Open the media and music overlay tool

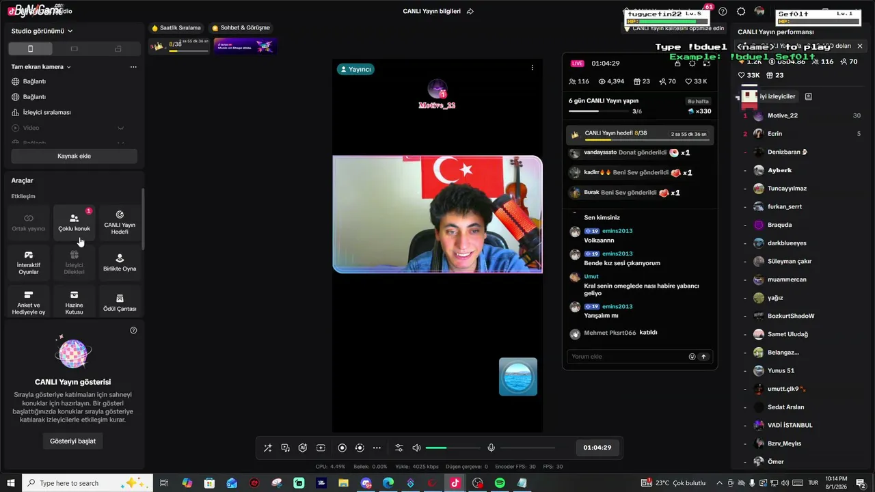tap(285, 448)
